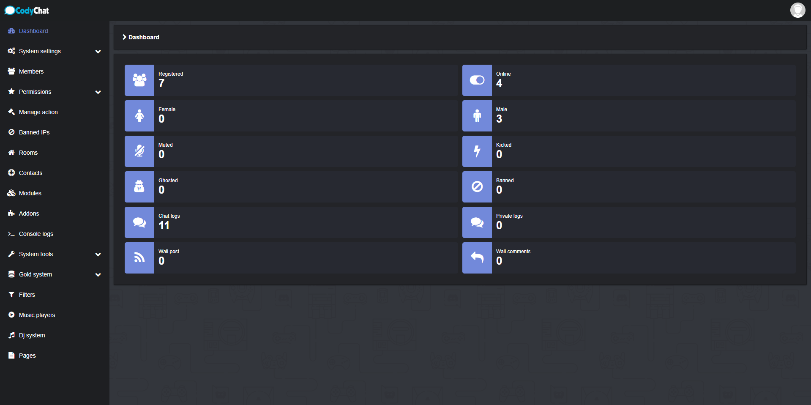Open the Members menu item
Screen dimensions: 811x405
pyautogui.click(x=31, y=71)
